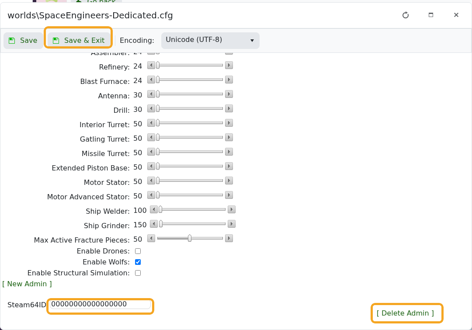Increase Ship Welder limit with the right arrow
Image resolution: width=472 pixels, height=330 pixels.
[232, 209]
